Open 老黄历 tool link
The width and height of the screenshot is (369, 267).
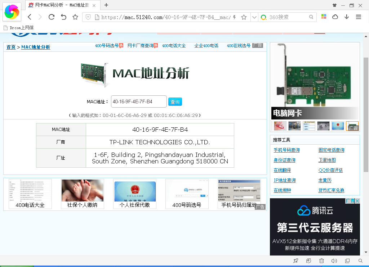tap(325, 180)
